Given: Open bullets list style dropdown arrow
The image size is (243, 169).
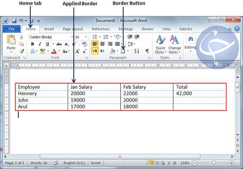Looking at the screenshot, I should click(x=100, y=37).
